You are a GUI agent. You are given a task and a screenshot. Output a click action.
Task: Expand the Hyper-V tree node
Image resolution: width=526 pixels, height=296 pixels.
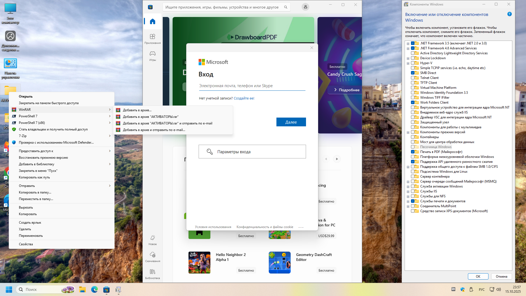point(408,63)
